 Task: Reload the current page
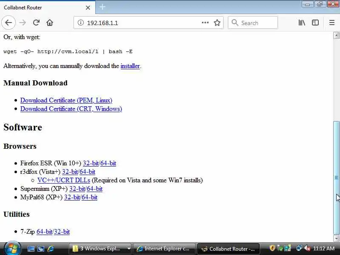36,23
